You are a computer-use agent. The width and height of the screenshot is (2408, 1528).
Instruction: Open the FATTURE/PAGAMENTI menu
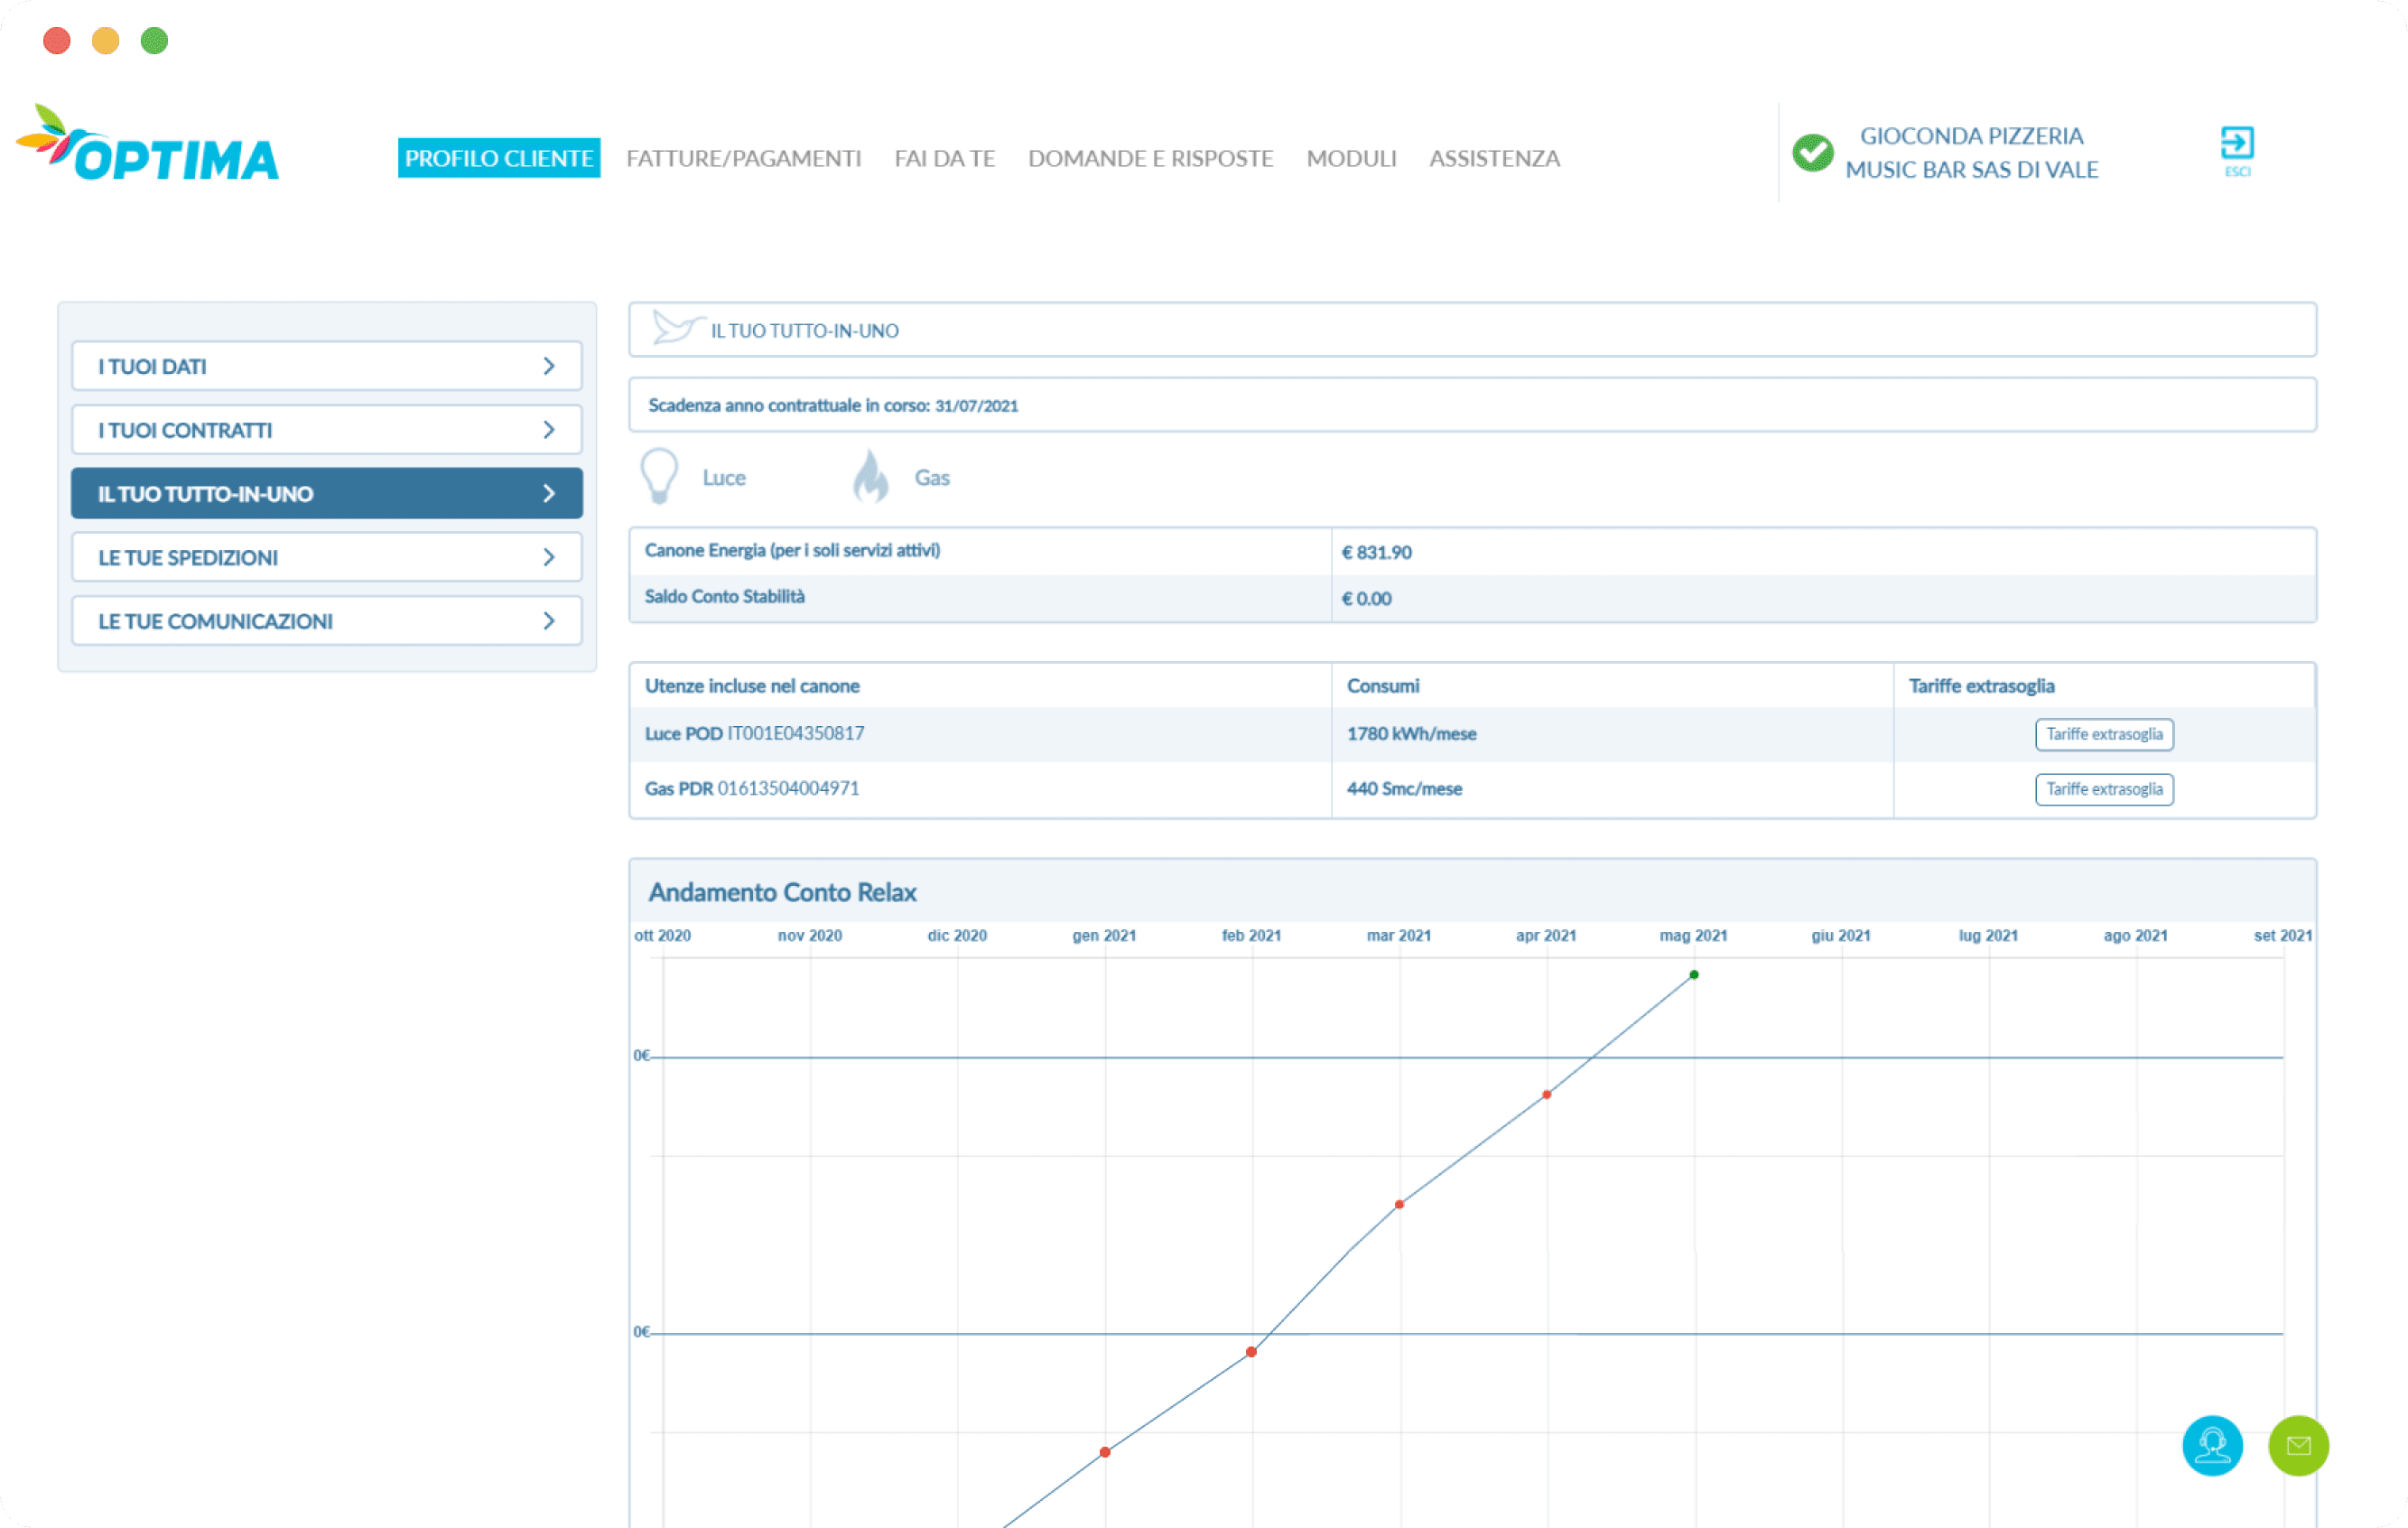(743, 158)
